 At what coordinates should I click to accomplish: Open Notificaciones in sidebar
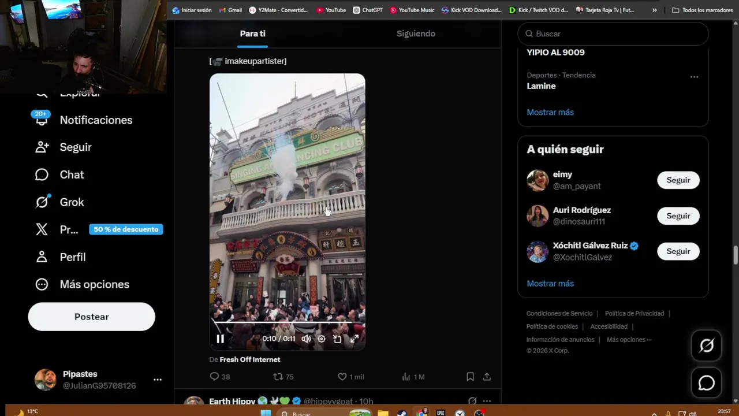[84, 120]
